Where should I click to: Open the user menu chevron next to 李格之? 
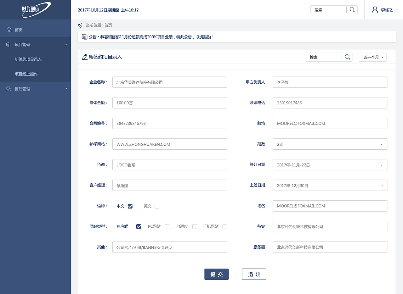[x=397, y=10]
